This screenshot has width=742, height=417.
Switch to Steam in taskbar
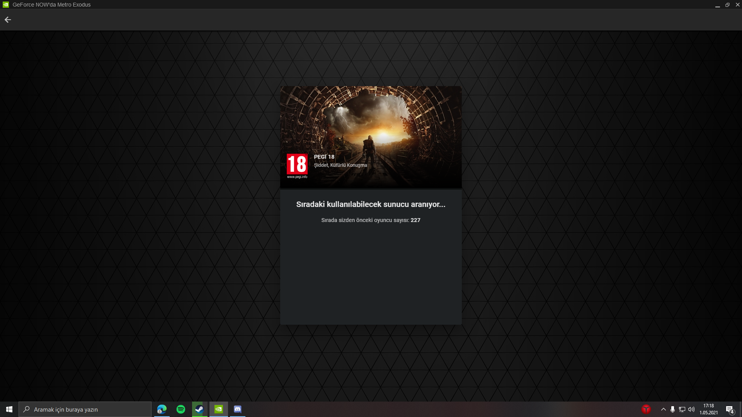click(x=199, y=409)
